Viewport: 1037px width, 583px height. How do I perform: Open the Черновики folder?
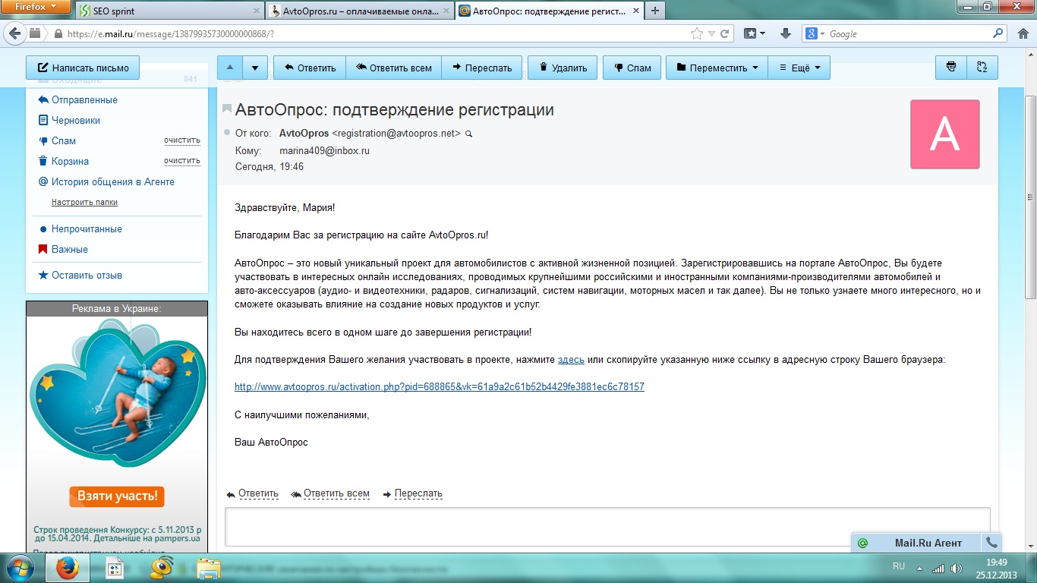(75, 121)
